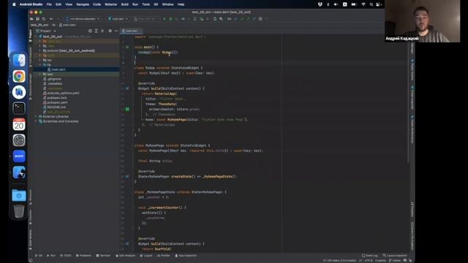Open Calendar icon showing 20 in Dock
This screenshot has width=468, height=263.
point(19,124)
